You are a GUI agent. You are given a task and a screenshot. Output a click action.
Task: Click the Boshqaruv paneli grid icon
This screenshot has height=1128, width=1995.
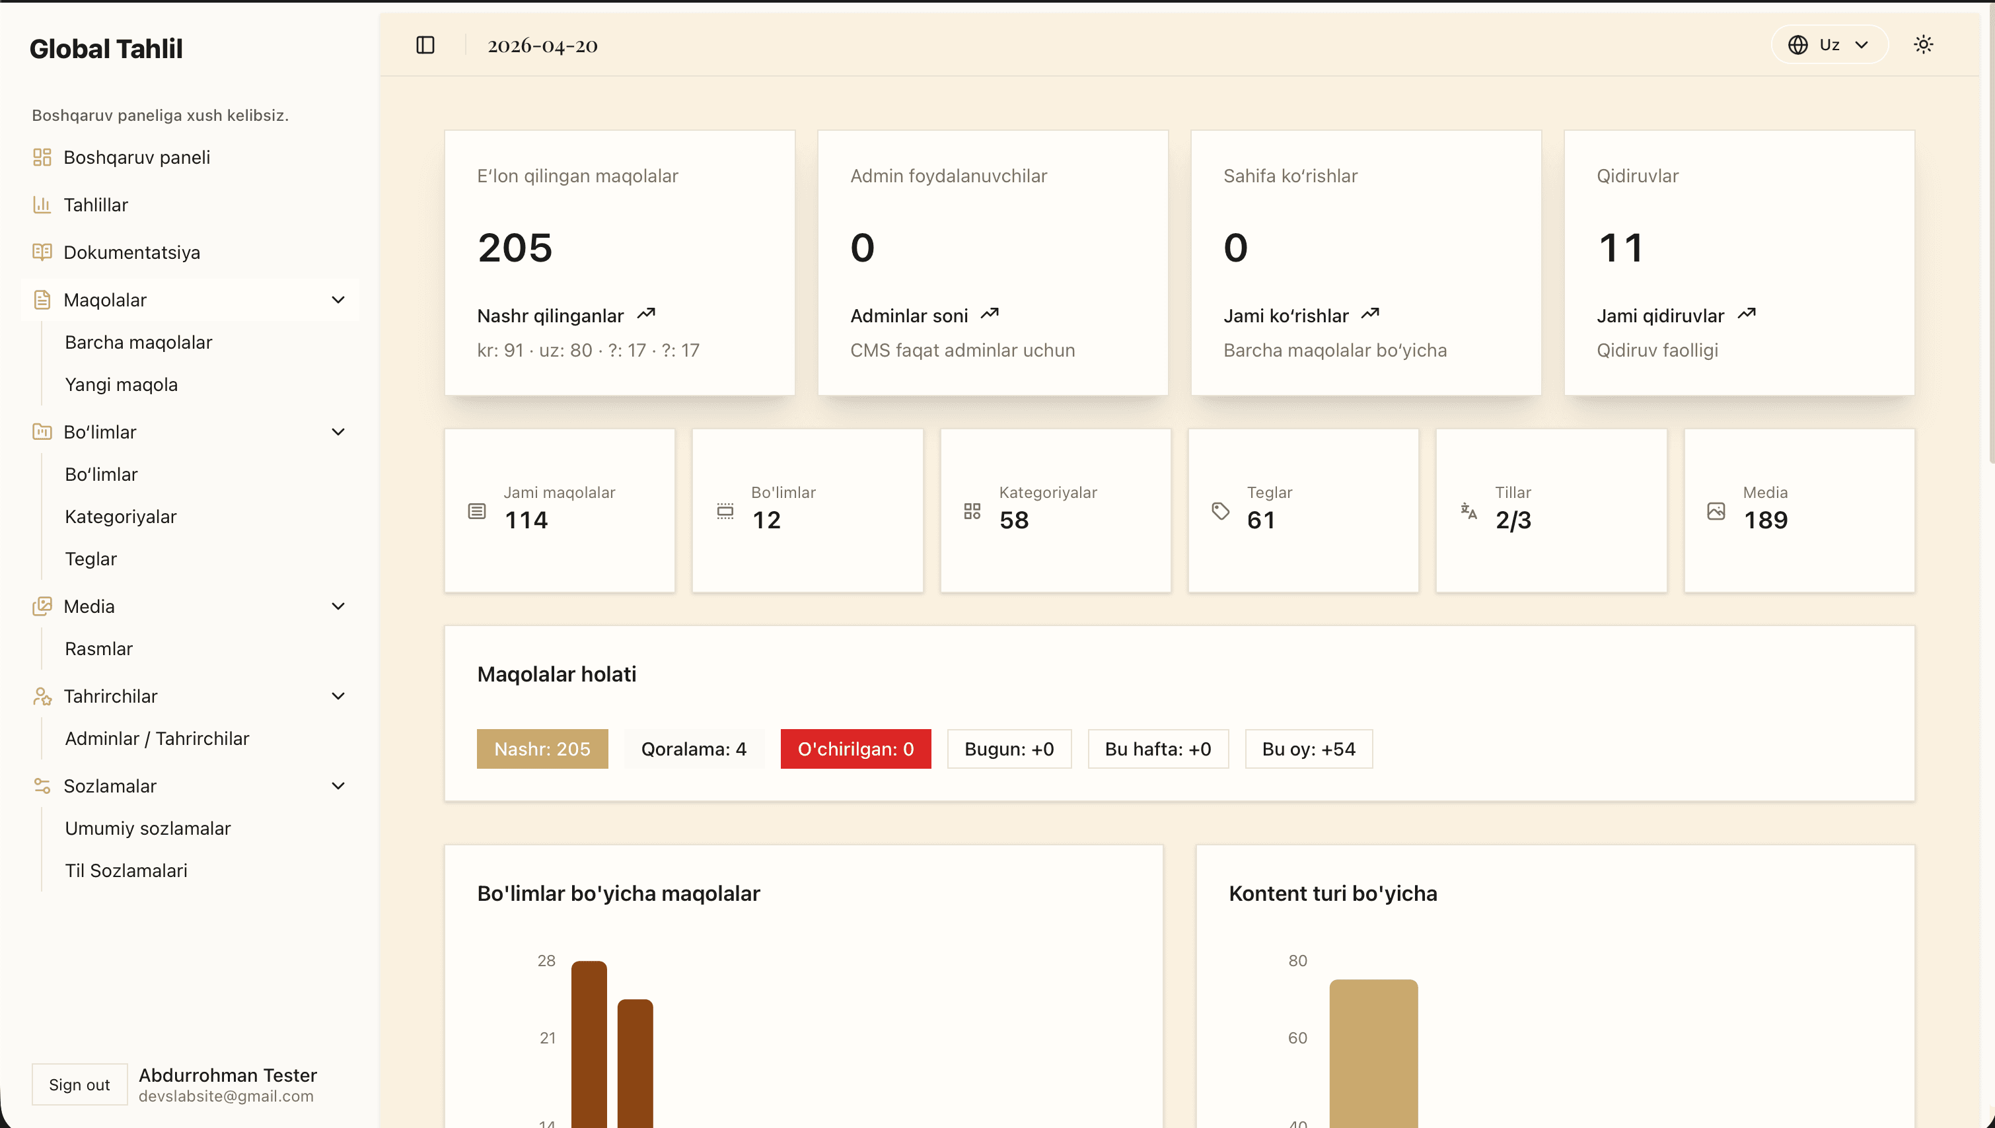point(43,157)
